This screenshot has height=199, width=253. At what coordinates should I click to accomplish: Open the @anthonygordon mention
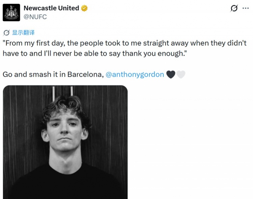click(x=135, y=75)
